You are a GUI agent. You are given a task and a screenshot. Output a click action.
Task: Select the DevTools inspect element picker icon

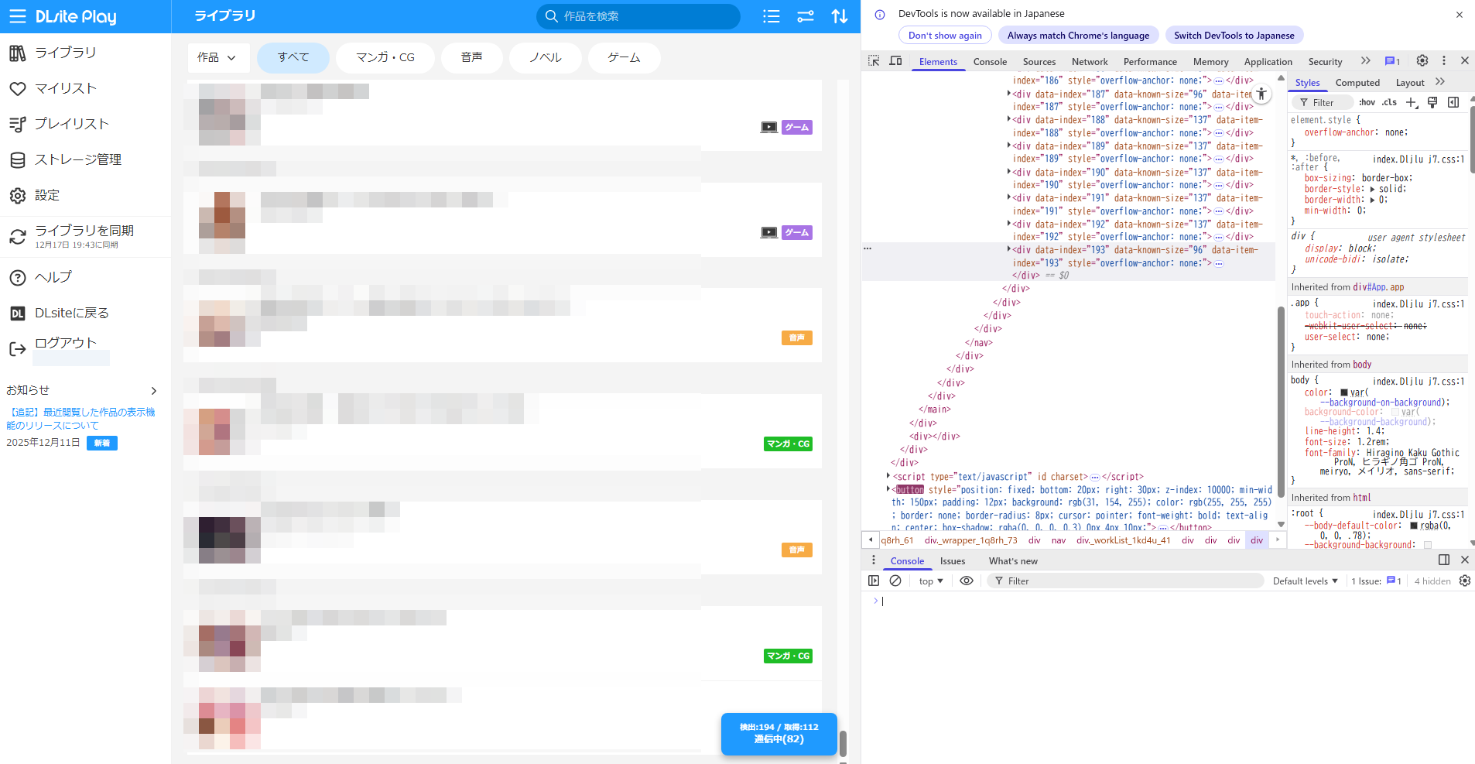click(874, 61)
